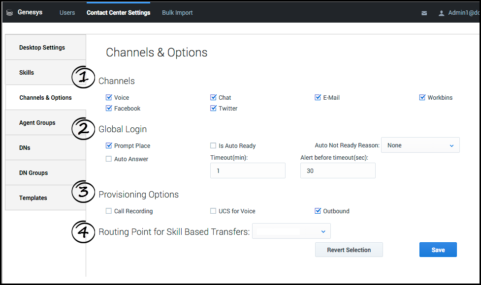Open the Bulk Import tab

(177, 13)
